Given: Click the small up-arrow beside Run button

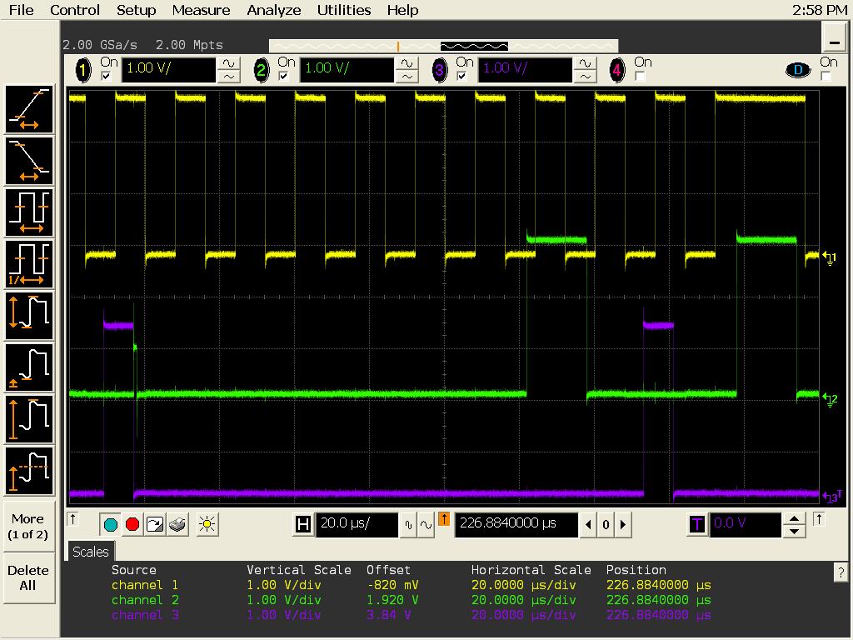Looking at the screenshot, I should [x=73, y=519].
